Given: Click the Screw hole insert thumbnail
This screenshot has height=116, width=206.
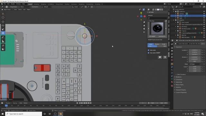Looking at the screenshot, I should 157,28.
